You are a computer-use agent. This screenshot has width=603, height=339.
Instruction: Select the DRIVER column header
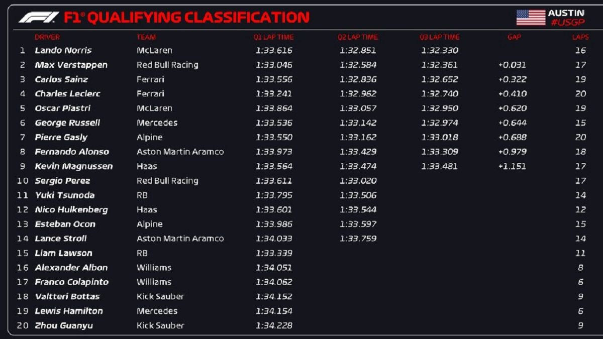click(x=47, y=37)
